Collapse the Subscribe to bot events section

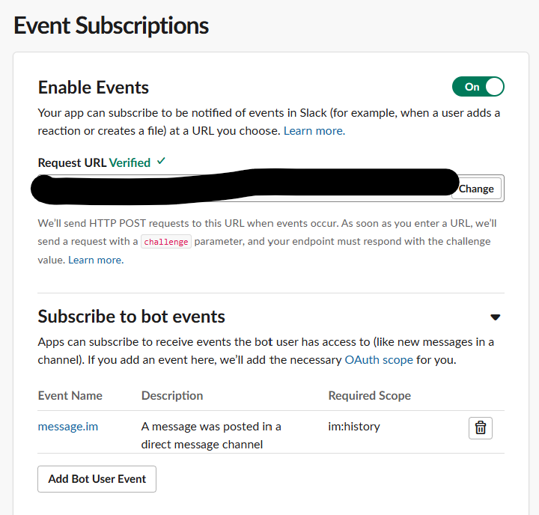(x=495, y=317)
